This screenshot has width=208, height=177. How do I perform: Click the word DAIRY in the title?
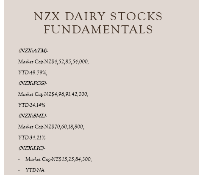(85, 16)
